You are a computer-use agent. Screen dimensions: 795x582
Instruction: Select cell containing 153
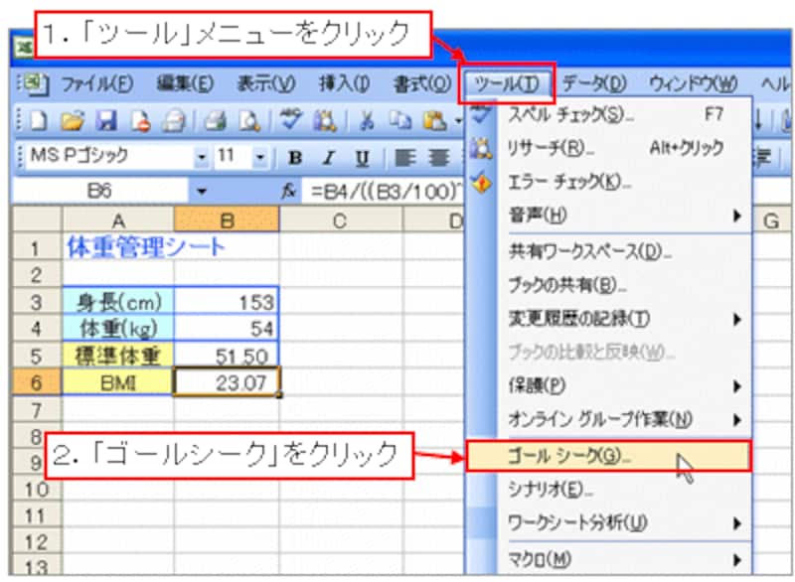tap(227, 302)
